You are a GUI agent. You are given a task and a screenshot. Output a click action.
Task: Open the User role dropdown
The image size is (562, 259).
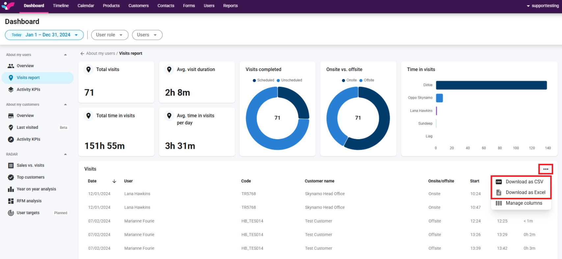pyautogui.click(x=109, y=35)
